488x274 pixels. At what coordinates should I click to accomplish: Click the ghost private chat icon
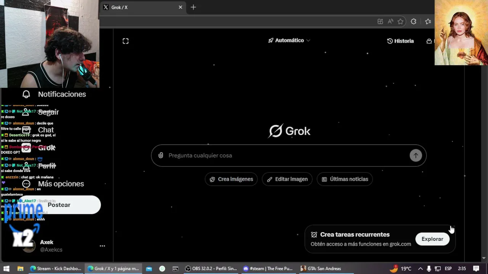tap(430, 41)
